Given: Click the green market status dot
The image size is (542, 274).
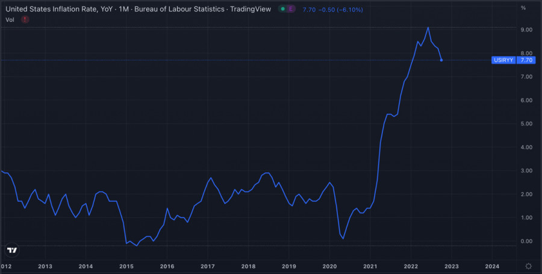Looking at the screenshot, I should tap(282, 9).
